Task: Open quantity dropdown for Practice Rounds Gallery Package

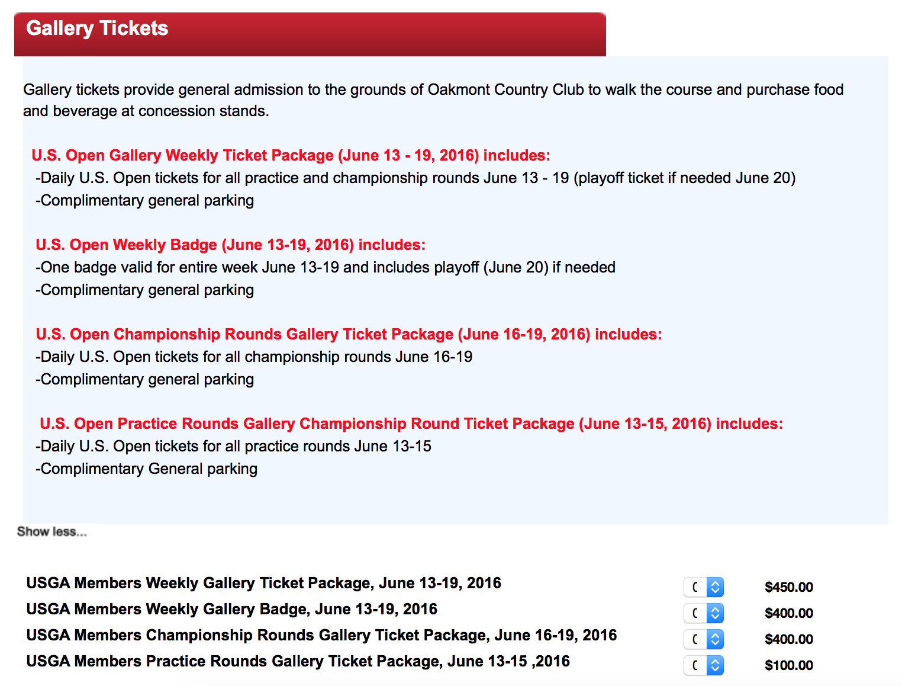Action: 704,665
